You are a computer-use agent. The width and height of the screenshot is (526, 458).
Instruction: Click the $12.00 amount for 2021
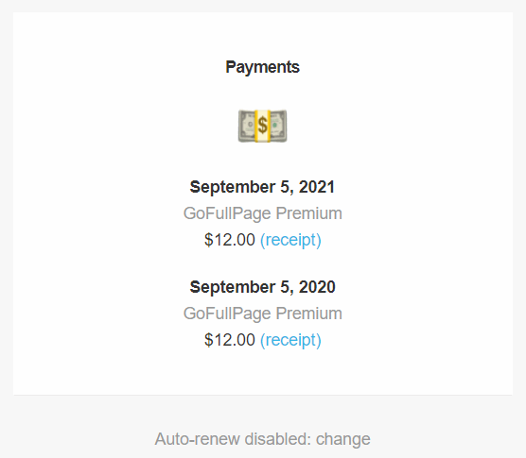tap(230, 240)
